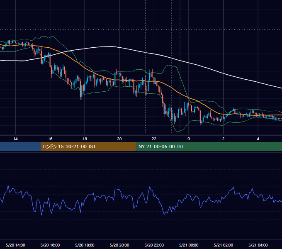Viewport: 282px width, 249px height.
Task: Click the 5/20 22:00 date label
Action: click(x=154, y=245)
